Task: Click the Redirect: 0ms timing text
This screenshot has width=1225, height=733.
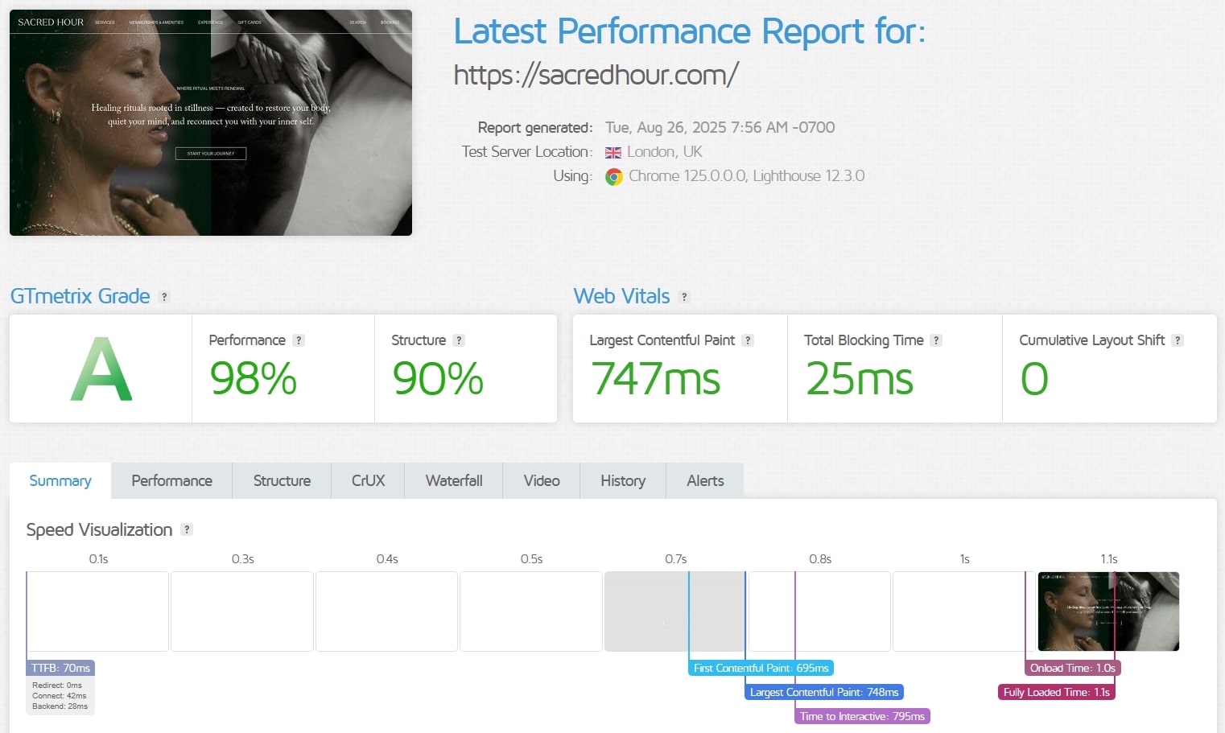Action: coord(57,686)
